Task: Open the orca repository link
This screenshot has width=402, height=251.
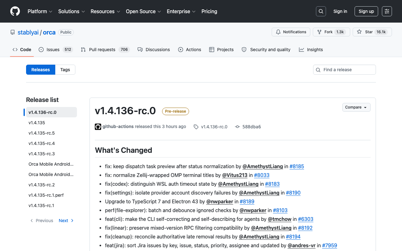Action: click(x=49, y=32)
